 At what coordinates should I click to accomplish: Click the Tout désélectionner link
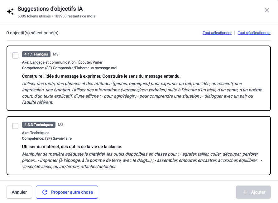click(254, 33)
